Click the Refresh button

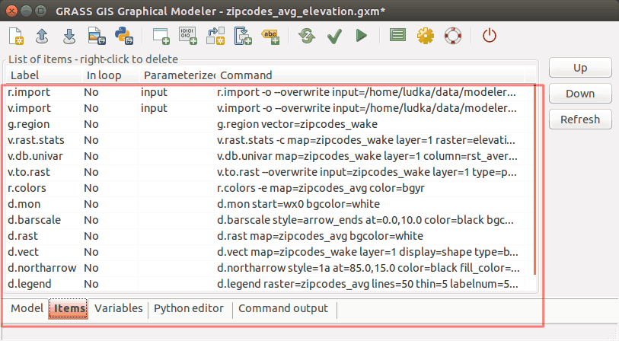[580, 120]
